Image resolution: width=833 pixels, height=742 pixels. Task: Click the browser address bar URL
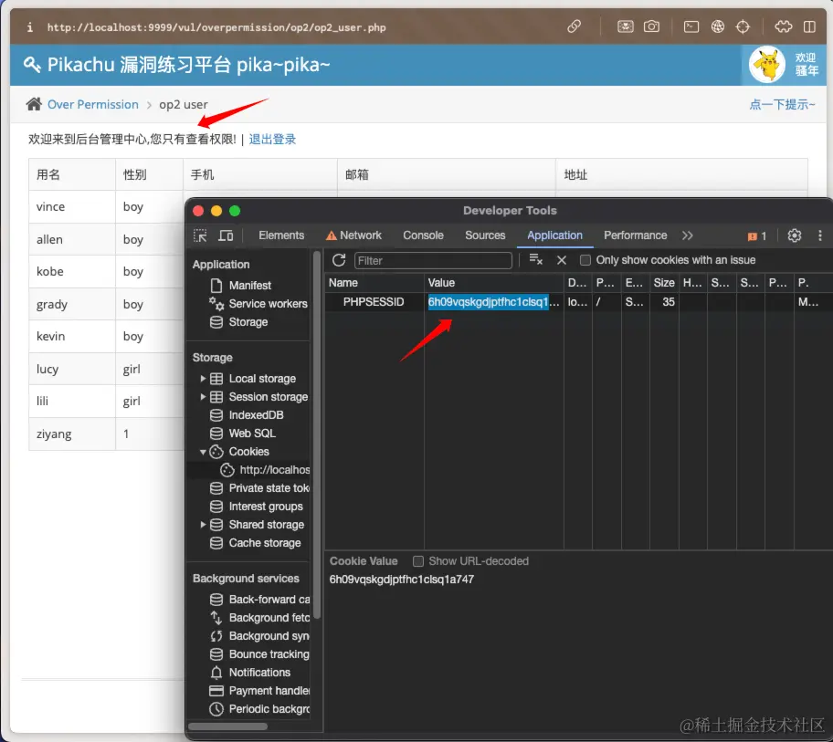[x=216, y=27]
